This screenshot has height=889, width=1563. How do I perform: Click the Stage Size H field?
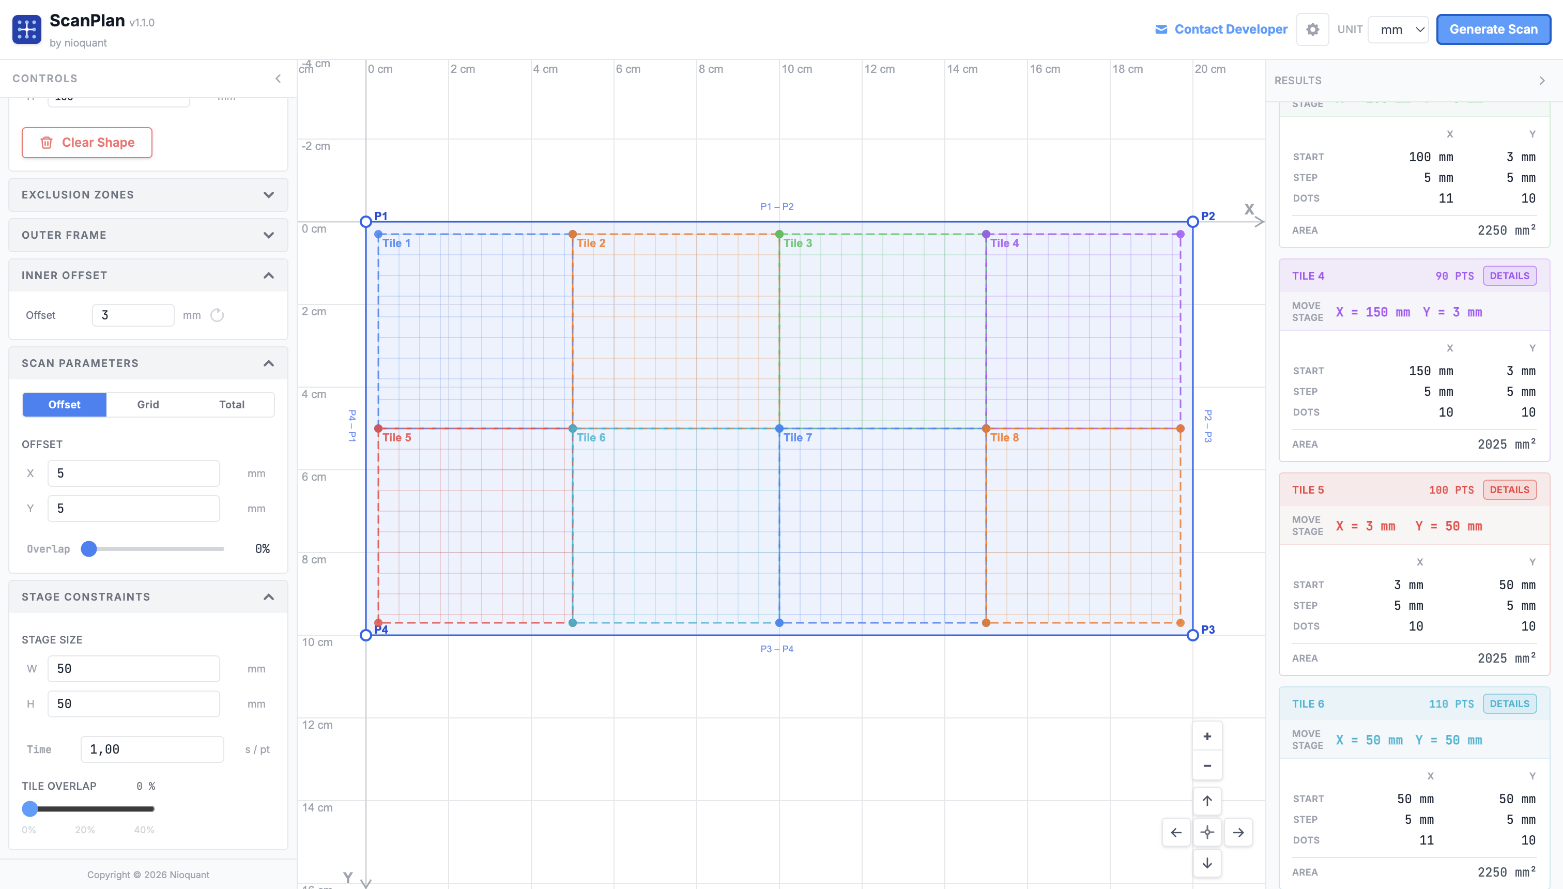tap(134, 703)
